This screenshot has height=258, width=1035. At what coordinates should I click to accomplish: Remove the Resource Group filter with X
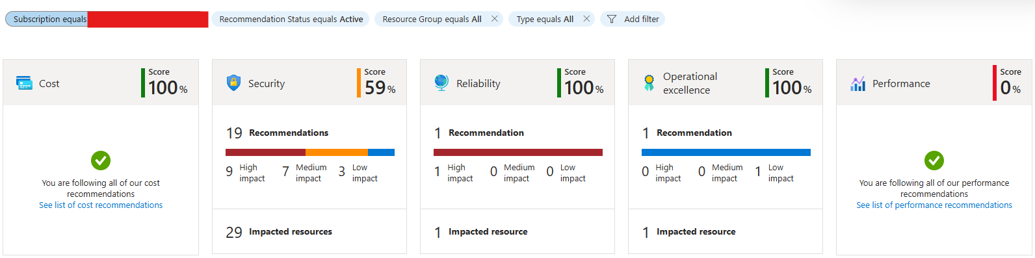point(495,19)
